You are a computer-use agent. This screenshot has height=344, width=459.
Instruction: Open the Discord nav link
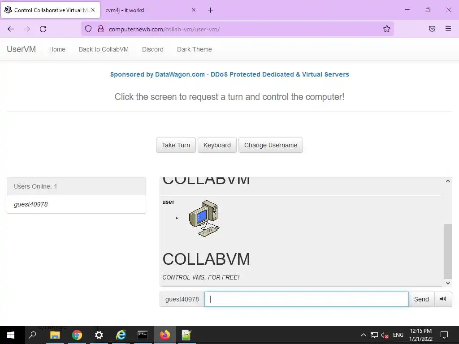[x=153, y=49]
